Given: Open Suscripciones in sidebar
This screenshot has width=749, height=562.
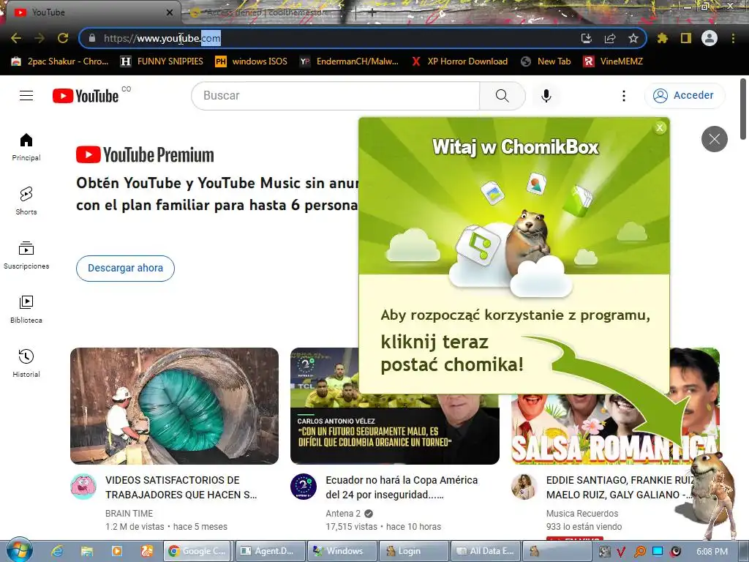Looking at the screenshot, I should tap(26, 255).
